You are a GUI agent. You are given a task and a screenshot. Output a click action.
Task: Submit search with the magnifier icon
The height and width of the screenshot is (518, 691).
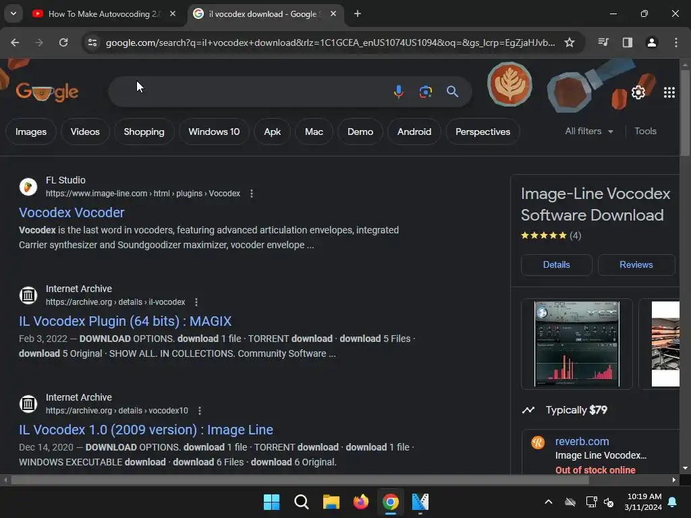(452, 92)
